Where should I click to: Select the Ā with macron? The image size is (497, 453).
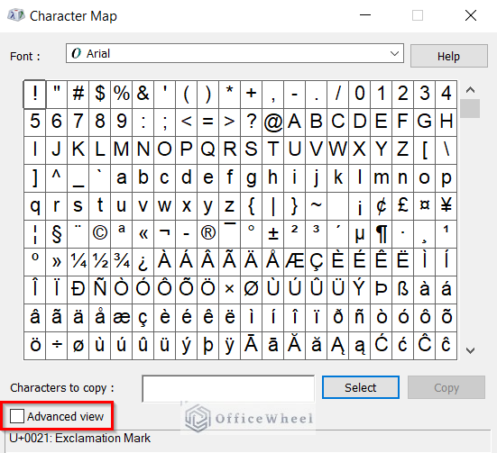point(251,346)
